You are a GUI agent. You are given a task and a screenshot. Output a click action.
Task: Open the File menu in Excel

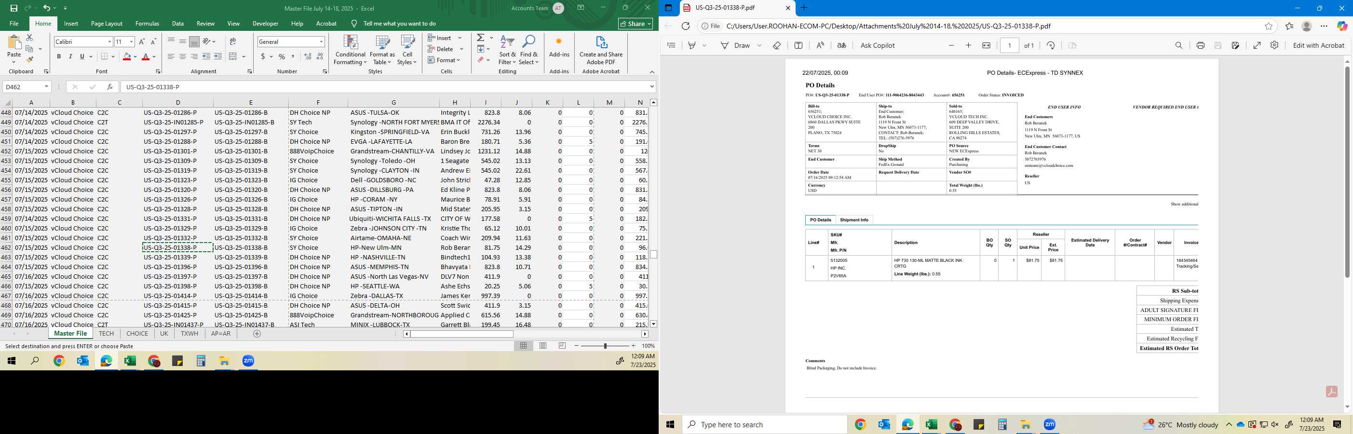[x=14, y=24]
